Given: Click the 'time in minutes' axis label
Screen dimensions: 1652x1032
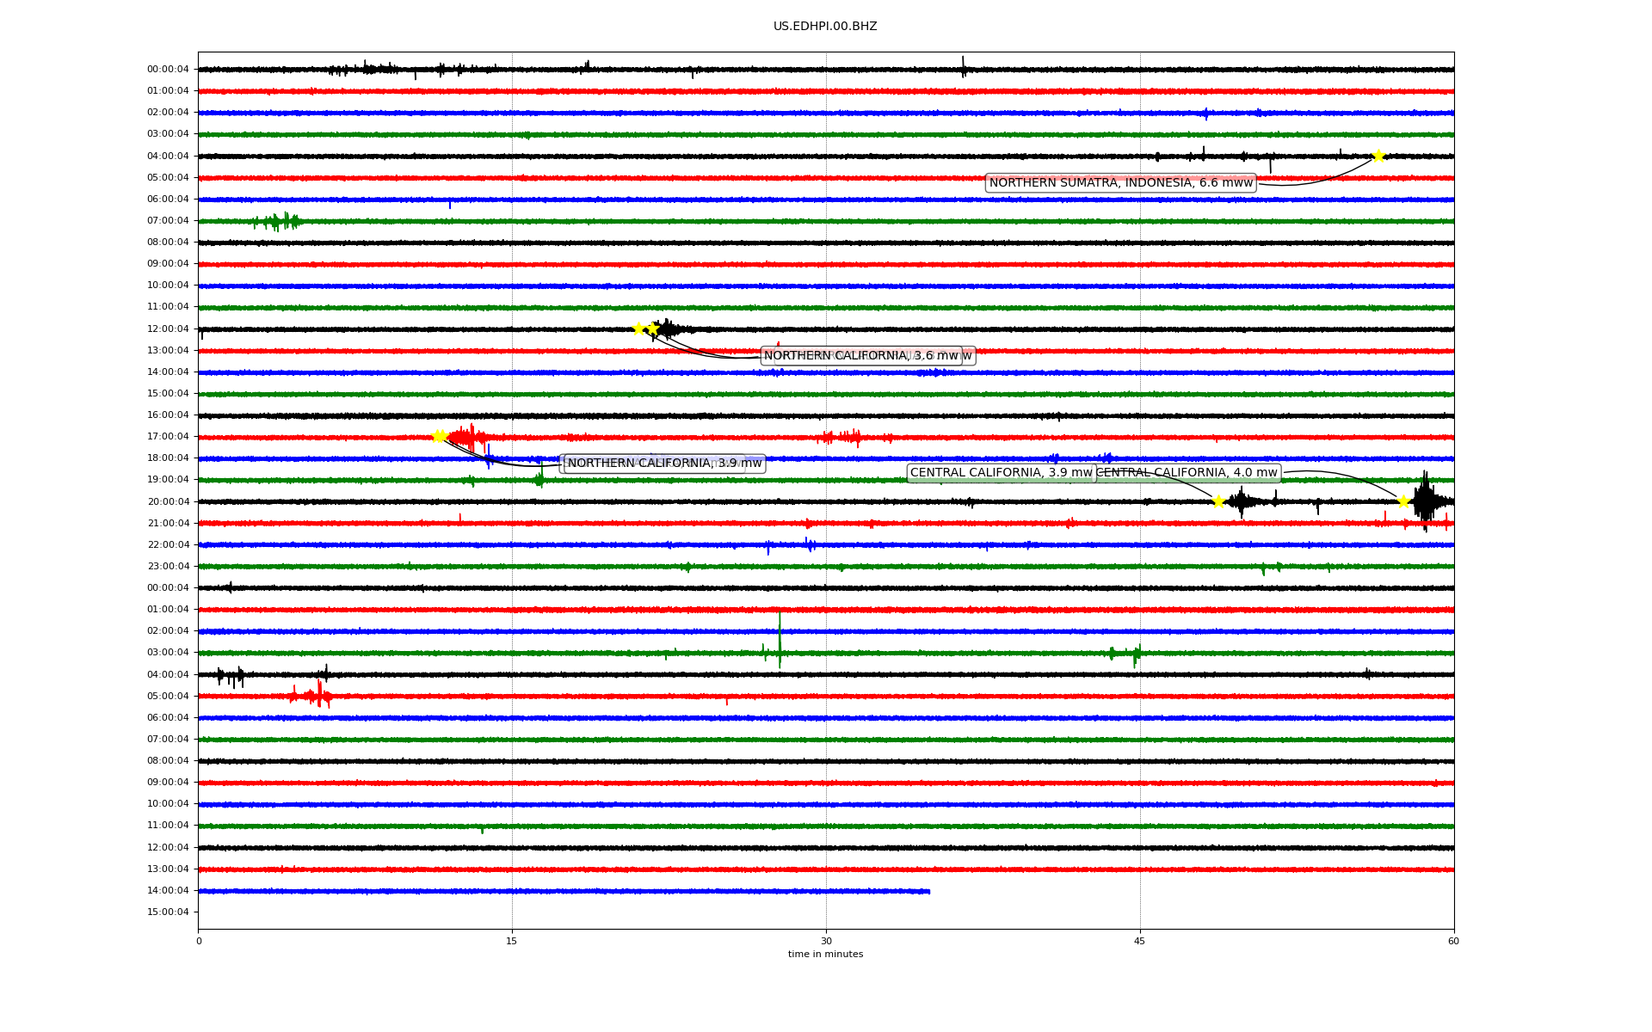Looking at the screenshot, I should pyautogui.click(x=825, y=955).
